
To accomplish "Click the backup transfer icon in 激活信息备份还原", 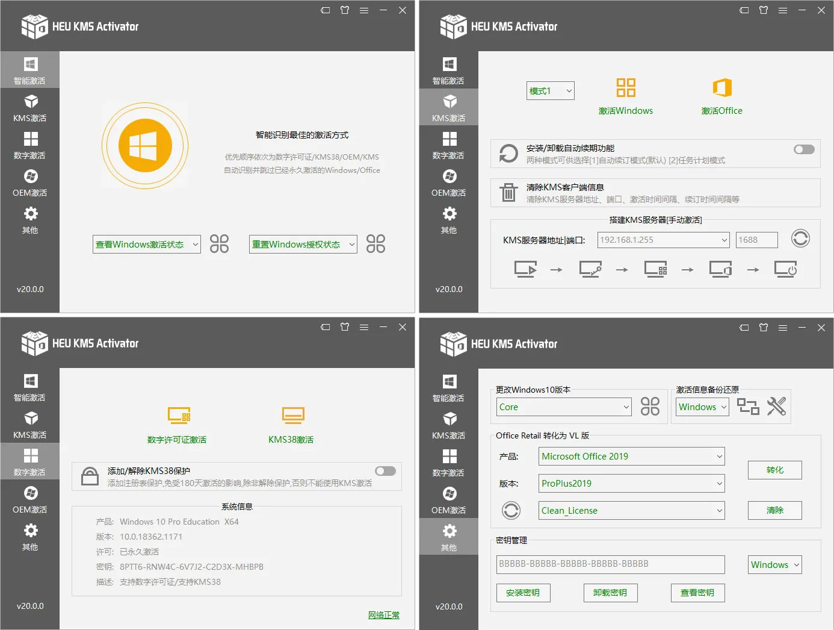I will click(x=748, y=407).
